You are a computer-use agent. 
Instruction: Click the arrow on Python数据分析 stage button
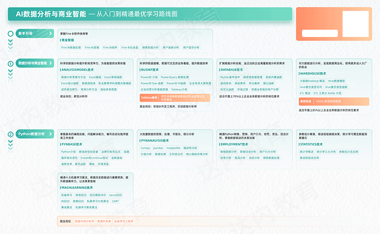[50, 134]
